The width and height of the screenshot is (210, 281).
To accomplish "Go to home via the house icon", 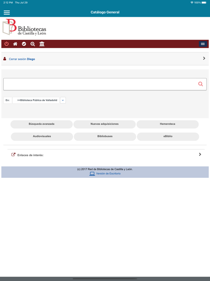I will click(15, 44).
